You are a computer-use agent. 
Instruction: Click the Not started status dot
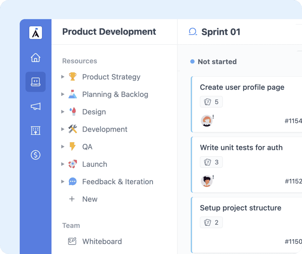coord(192,62)
